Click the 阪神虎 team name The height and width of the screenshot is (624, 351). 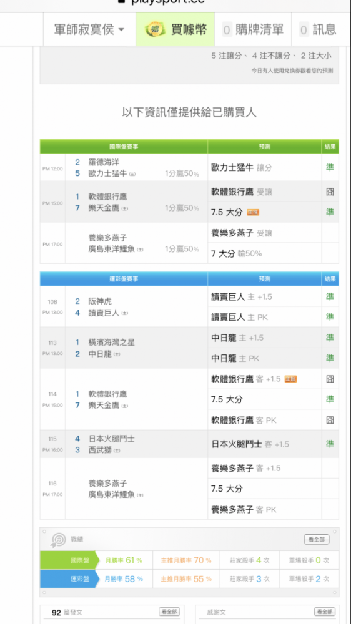click(101, 301)
